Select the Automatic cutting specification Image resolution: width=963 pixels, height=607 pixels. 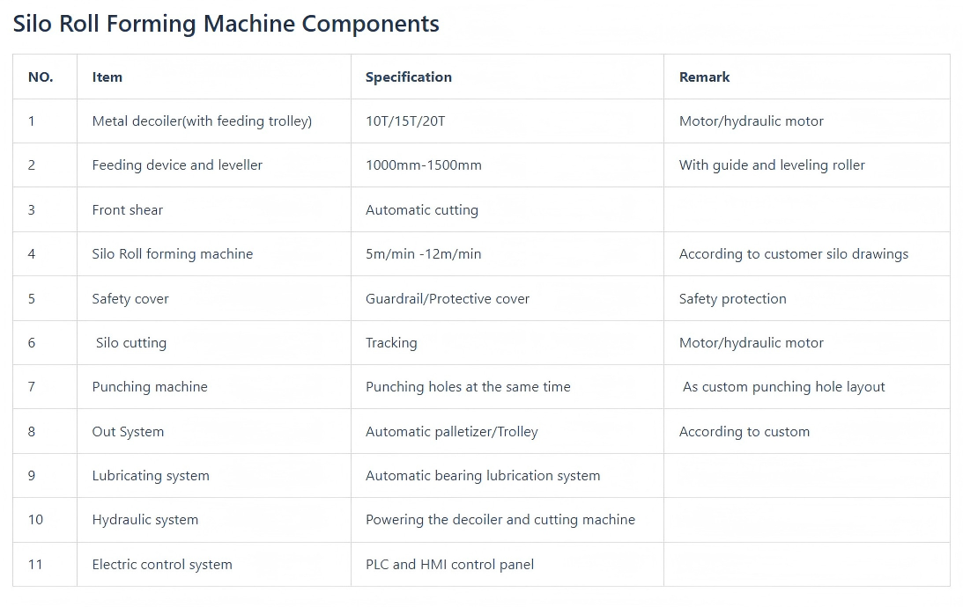pos(422,210)
